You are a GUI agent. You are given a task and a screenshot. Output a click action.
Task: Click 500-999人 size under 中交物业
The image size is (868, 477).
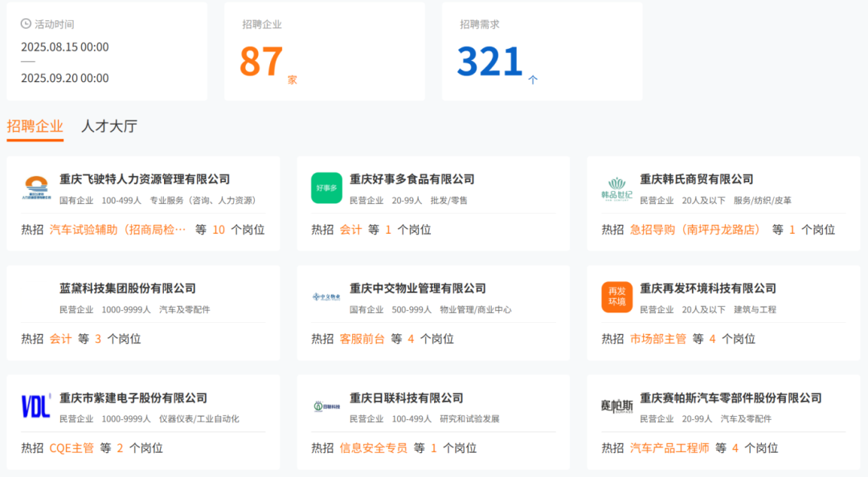411,310
